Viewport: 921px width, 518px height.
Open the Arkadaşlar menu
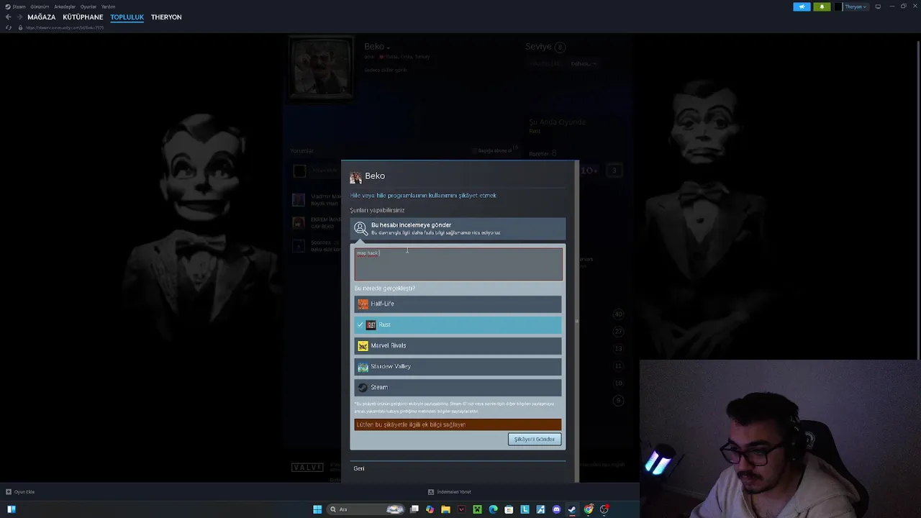[65, 6]
